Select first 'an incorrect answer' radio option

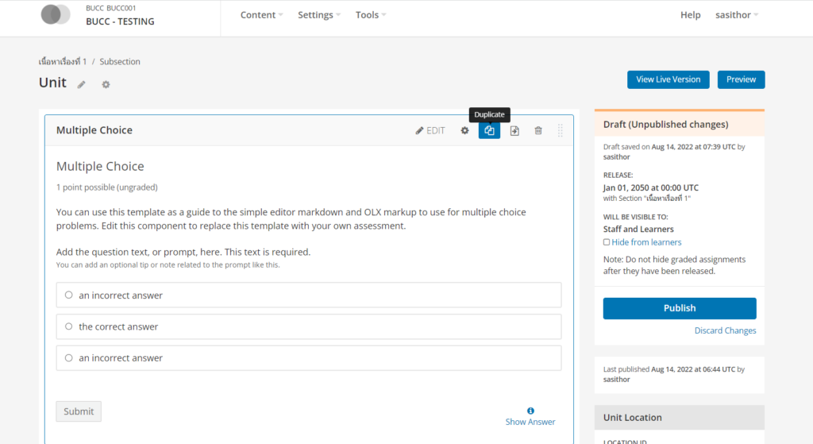click(69, 295)
